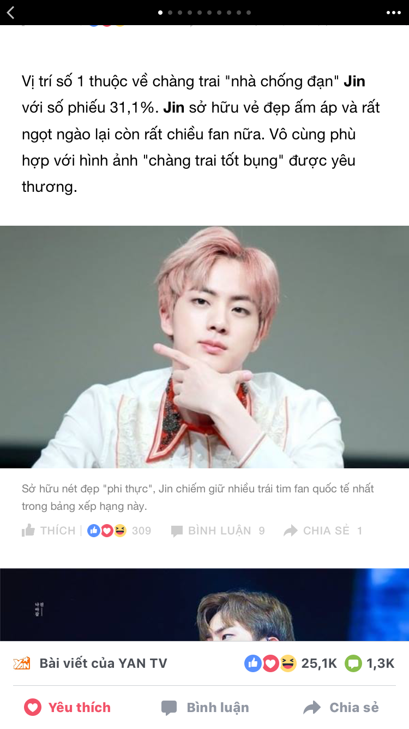Tap the YAN TV logo icon
Viewport: 409px width, 729px height.
click(22, 663)
